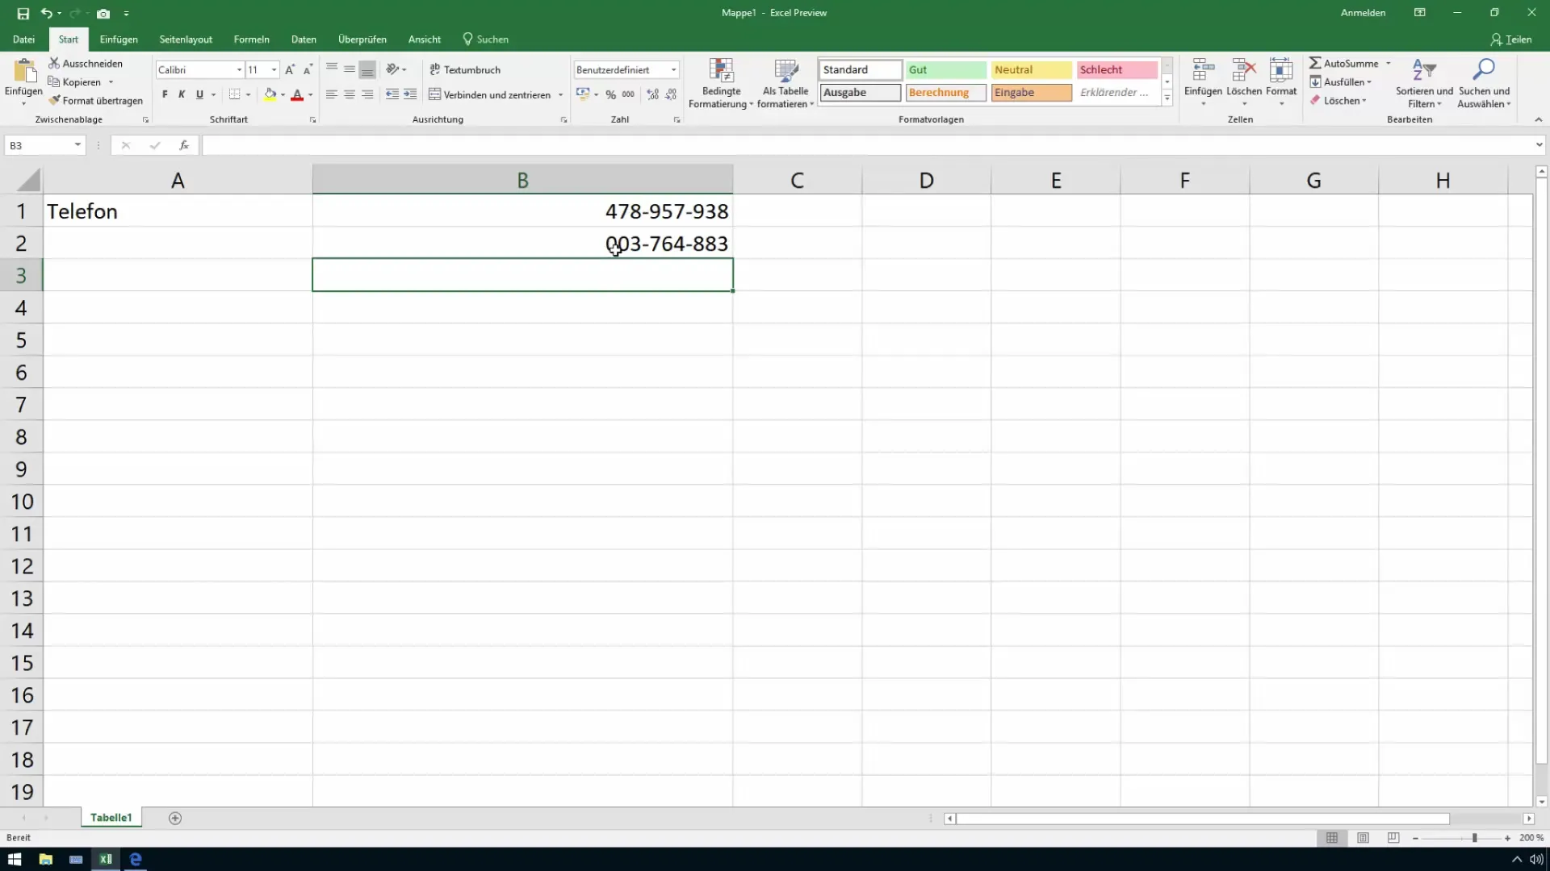Adjust the zoom slider handle

click(1474, 838)
